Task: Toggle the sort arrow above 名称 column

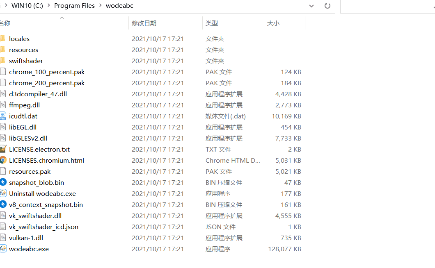Action: 62,18
